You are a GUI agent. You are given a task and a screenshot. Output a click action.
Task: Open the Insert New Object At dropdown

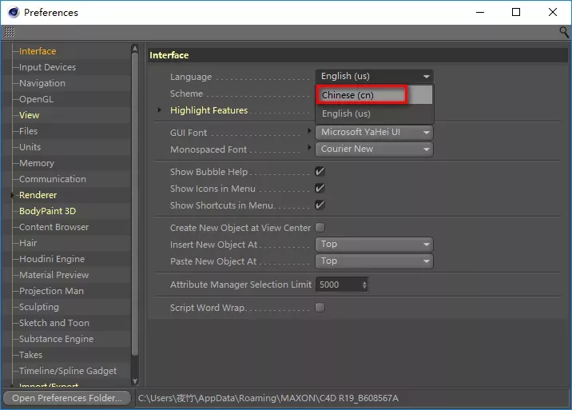374,245
